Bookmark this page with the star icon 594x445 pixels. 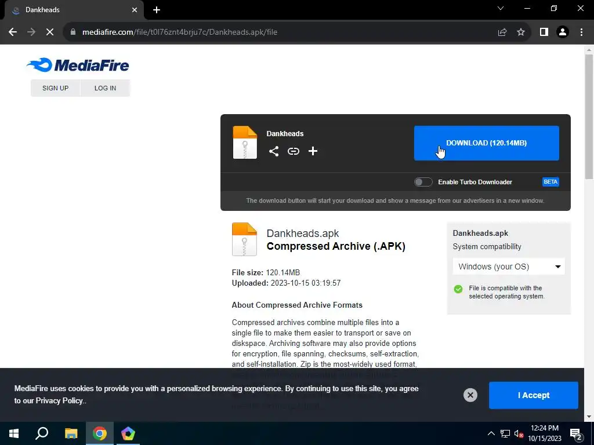coord(521,32)
